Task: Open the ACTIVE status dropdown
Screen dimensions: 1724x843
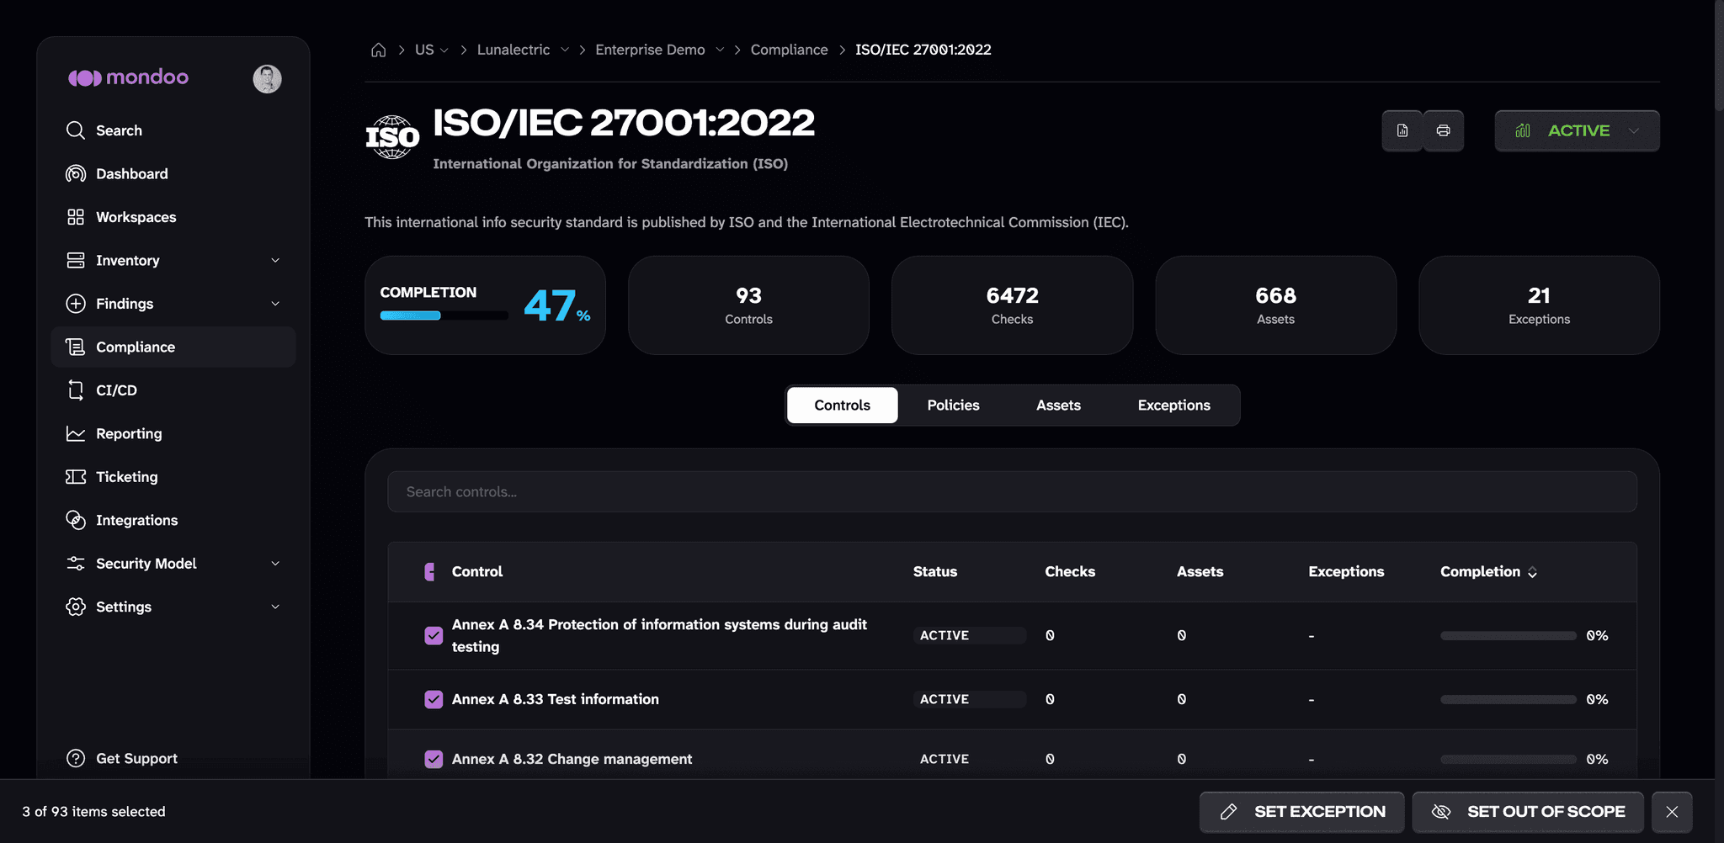Action: [1577, 130]
